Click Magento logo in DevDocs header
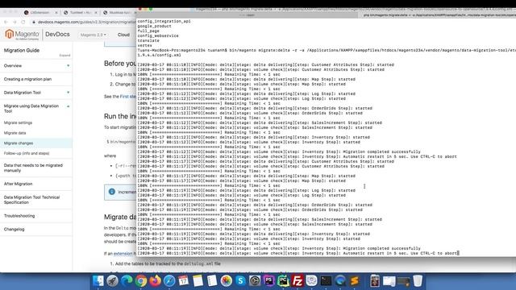Image resolution: width=516 pixels, height=290 pixels. pyautogui.click(x=22, y=34)
